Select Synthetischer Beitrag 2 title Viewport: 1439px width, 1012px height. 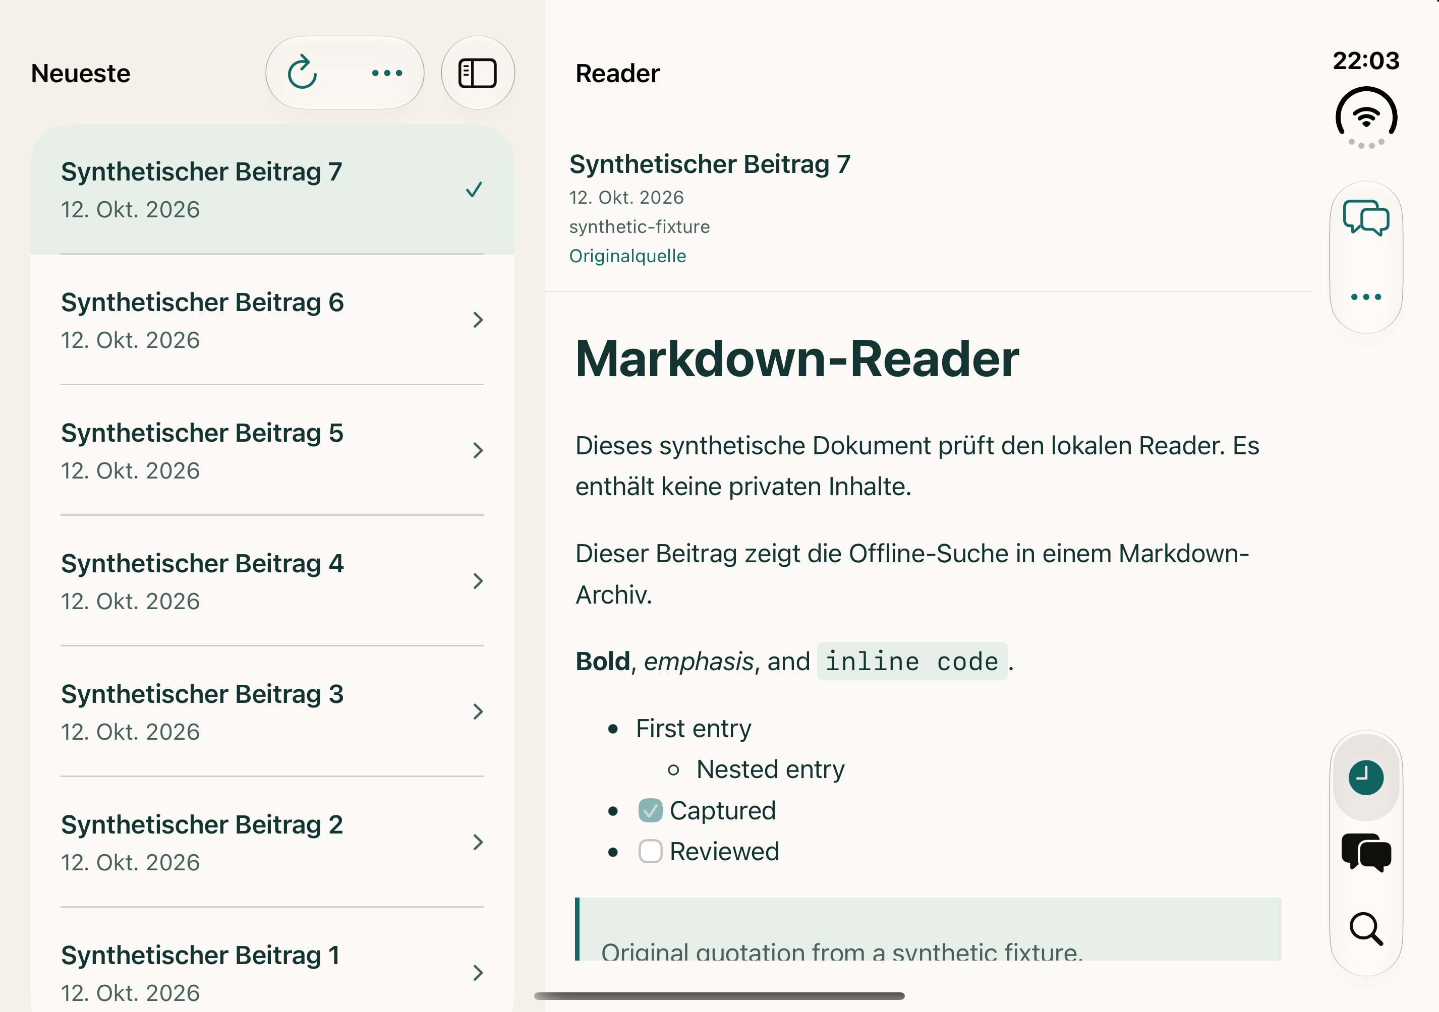click(202, 824)
